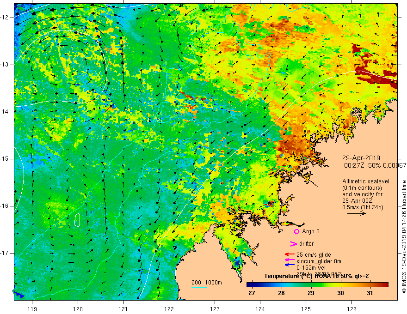The image size is (407, 314).
Task: Click the black 0.5m/s velocity scale arrow
Action: point(357,214)
